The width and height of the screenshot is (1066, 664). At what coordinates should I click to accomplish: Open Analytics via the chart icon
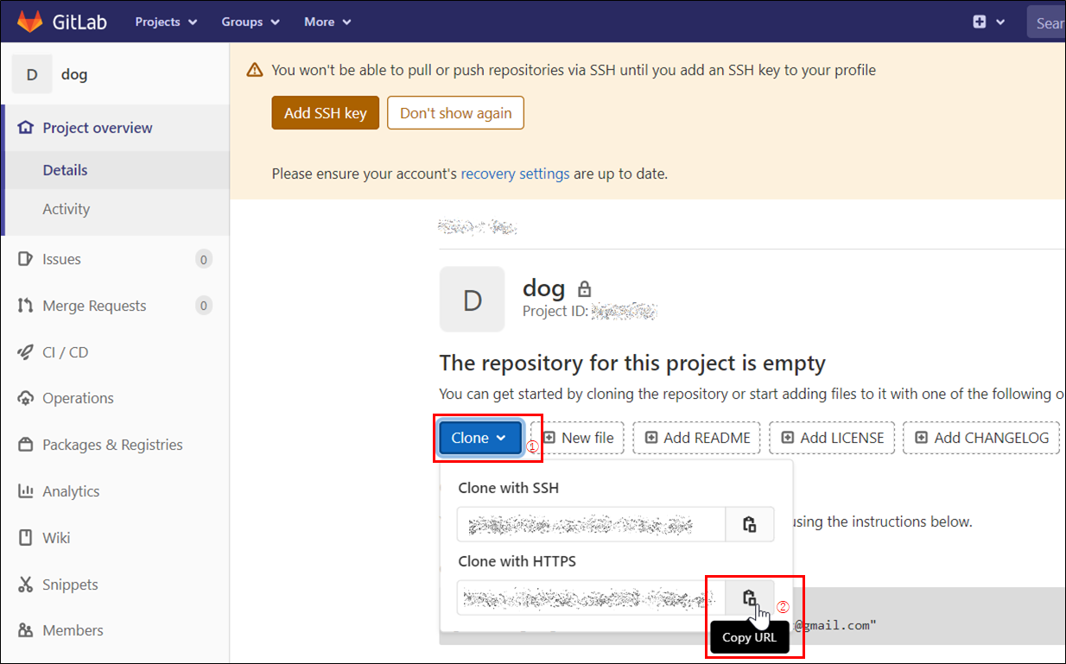(x=26, y=490)
